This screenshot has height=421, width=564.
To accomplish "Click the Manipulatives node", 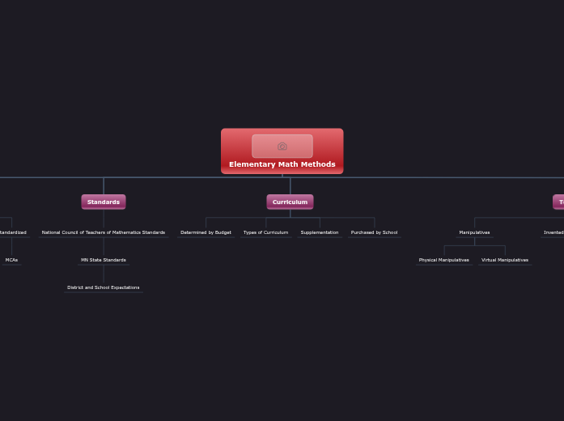I will point(474,232).
